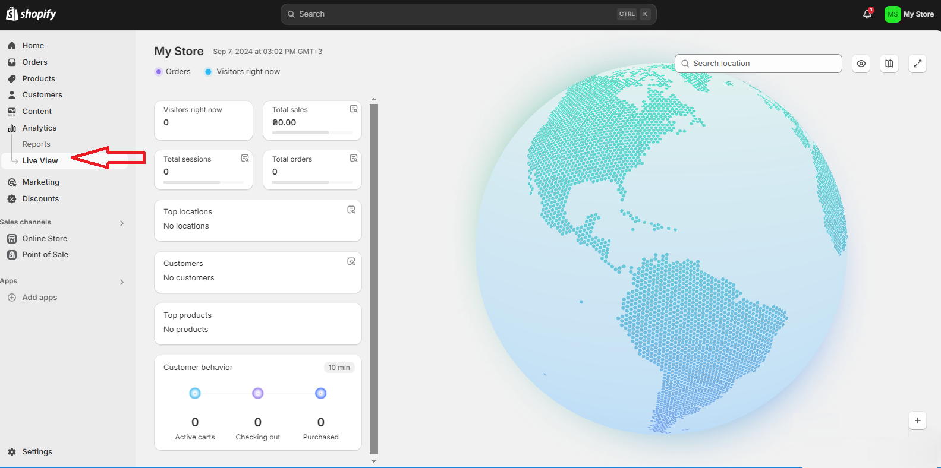Viewport: 941px width, 468px height.
Task: Click the Orders sidebar icon
Action: point(12,62)
